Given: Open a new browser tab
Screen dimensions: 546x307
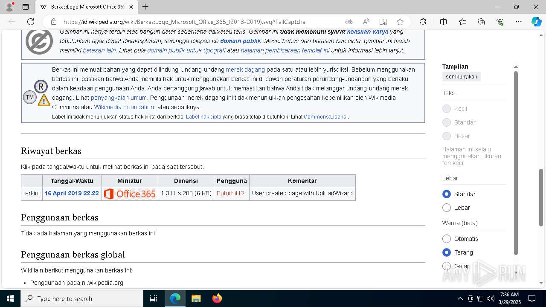Looking at the screenshot, I should coord(145,7).
